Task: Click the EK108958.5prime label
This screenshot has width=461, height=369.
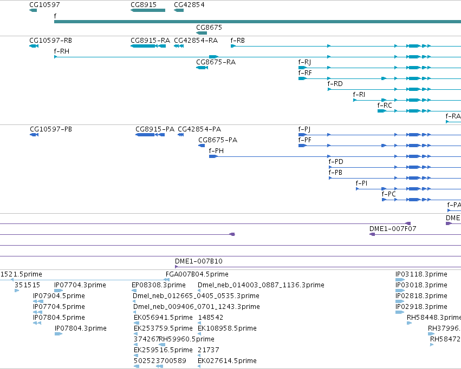Action: (x=228, y=329)
